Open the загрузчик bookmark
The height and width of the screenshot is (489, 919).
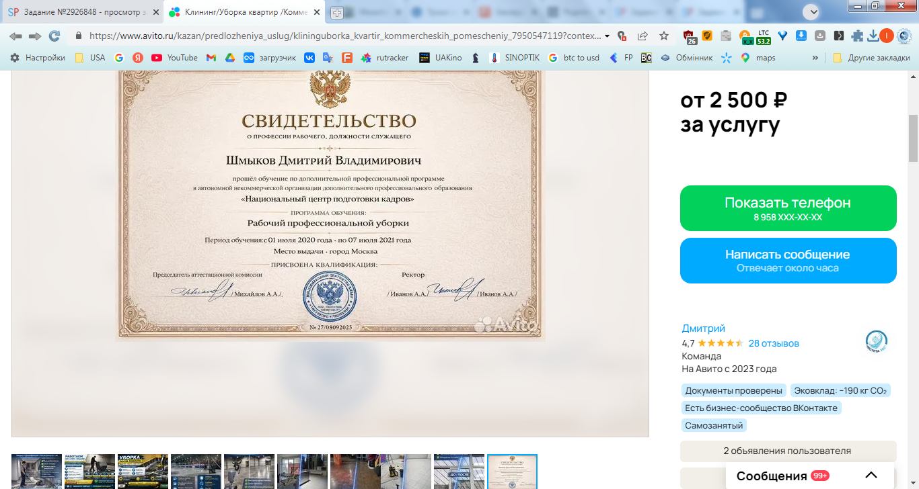[x=270, y=58]
